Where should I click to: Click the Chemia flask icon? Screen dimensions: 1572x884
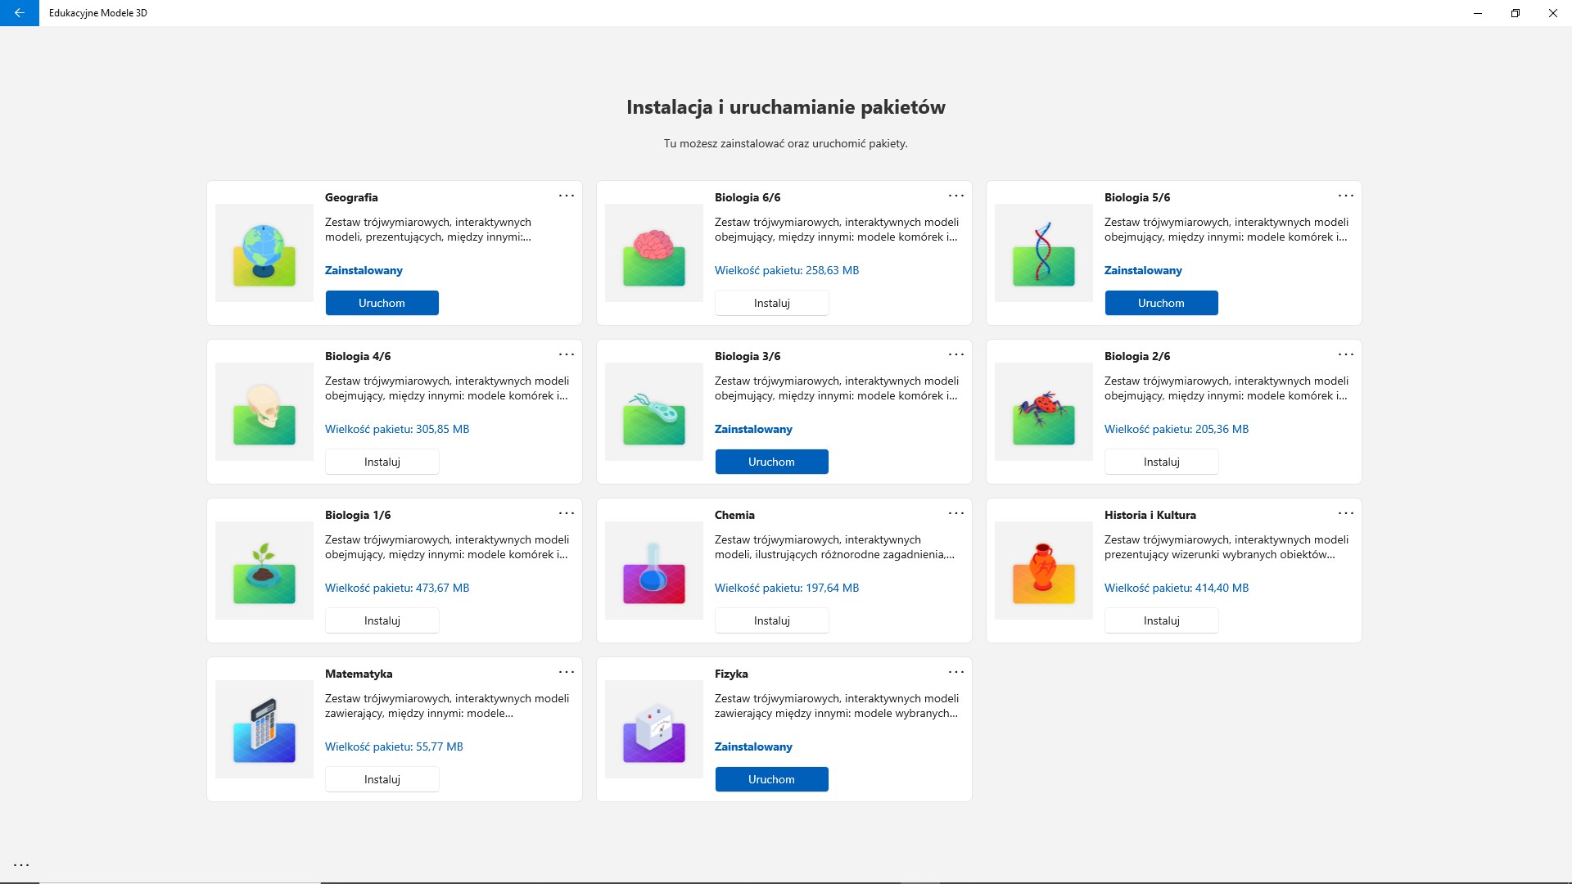click(653, 571)
